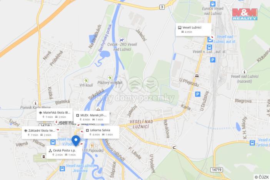
Task: Click the U Tří Papoušků restaurant icon
Action: click(x=92, y=146)
